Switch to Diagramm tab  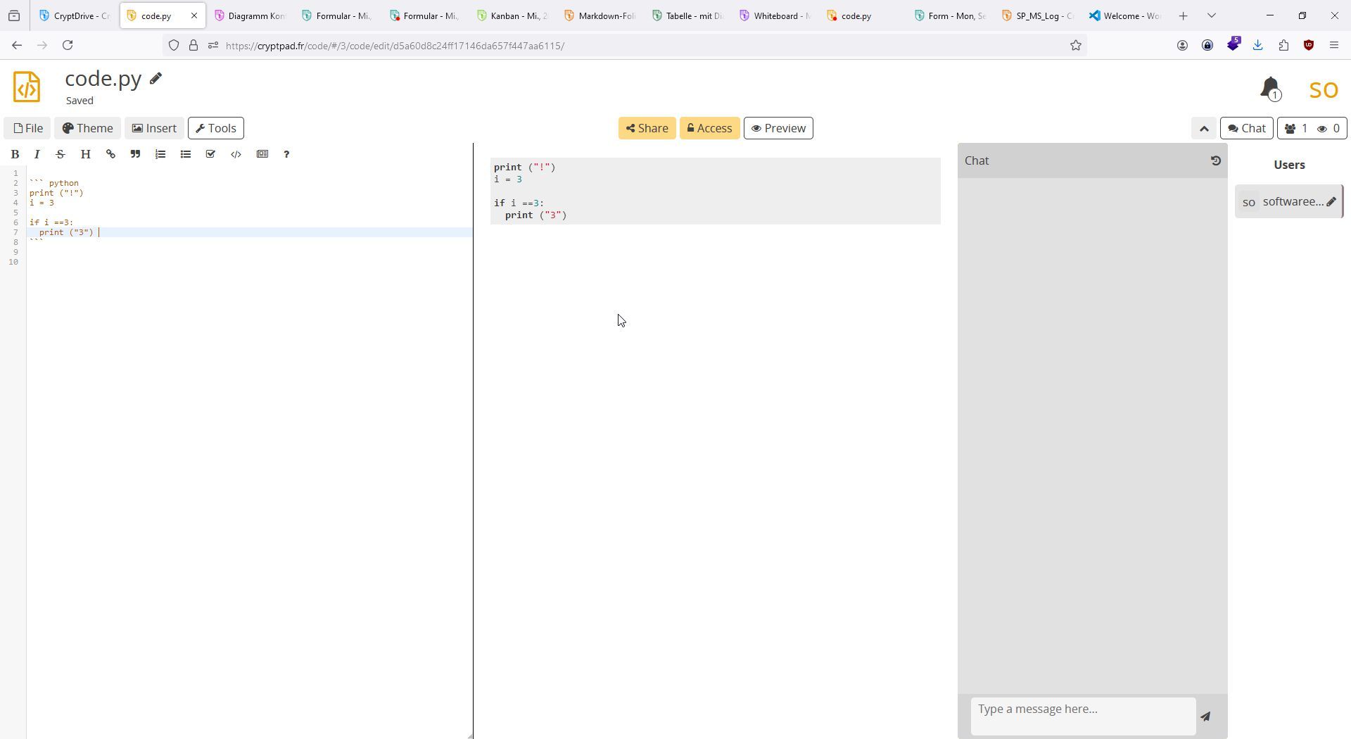pos(250,15)
